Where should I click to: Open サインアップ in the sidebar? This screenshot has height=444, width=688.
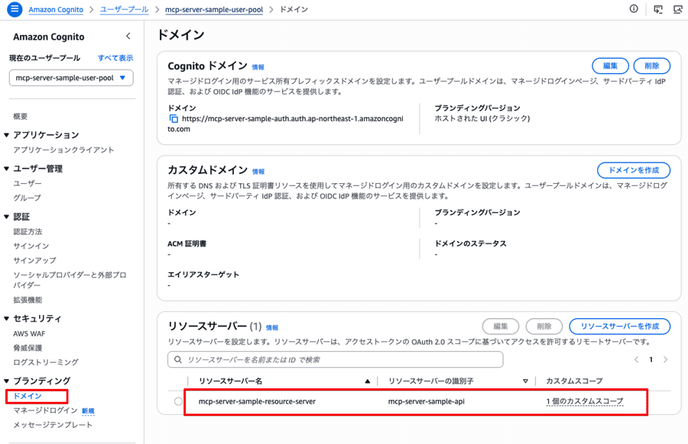[34, 260]
